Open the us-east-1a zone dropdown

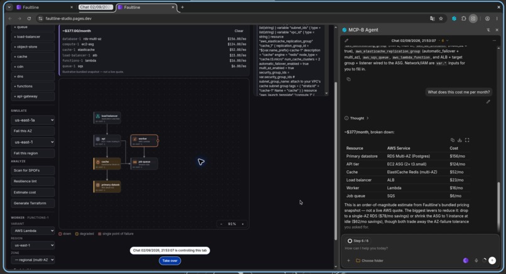click(33, 120)
